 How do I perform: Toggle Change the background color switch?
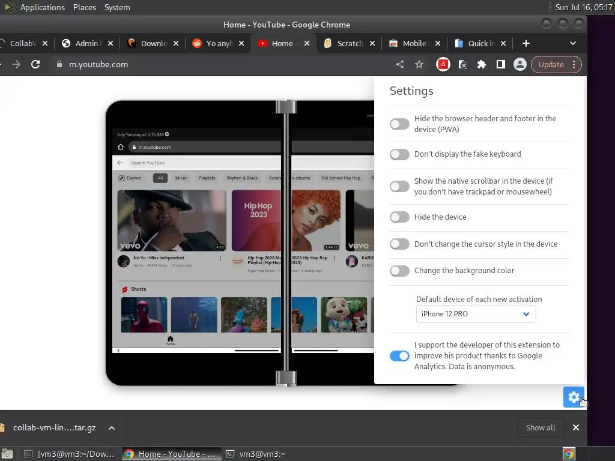click(x=399, y=271)
